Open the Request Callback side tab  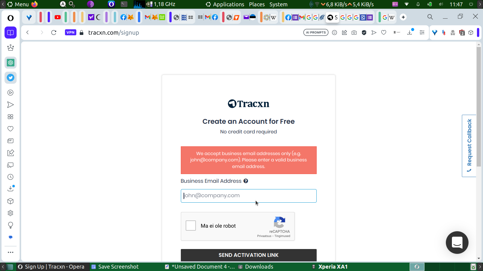tap(469, 146)
